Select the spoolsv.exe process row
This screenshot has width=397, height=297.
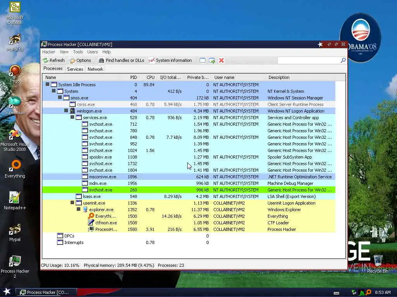point(189,157)
